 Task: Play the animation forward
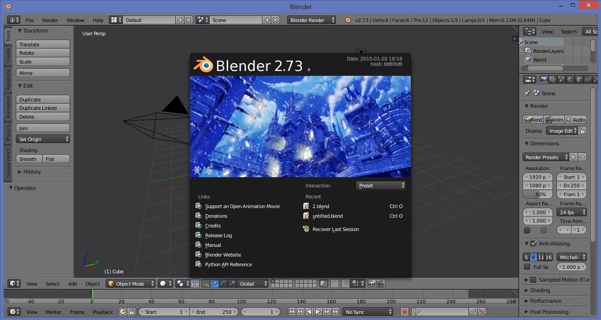click(318, 312)
